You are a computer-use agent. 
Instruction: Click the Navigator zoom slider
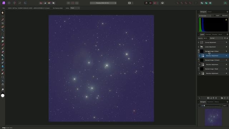tap(210, 106)
